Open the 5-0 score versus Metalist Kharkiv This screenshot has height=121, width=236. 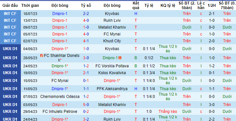click(86, 105)
